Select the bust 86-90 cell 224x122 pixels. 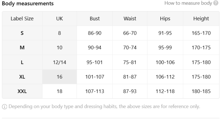click(95, 33)
